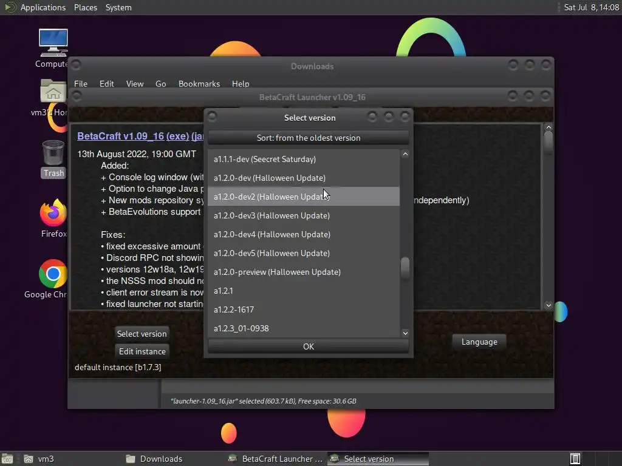Screen dimensions: 622x466
Task: Click Select version button in BetaCraft Launcher
Action: coord(142,334)
